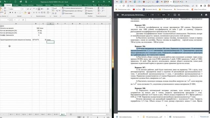Click the PDF page number field
This screenshot has height=118, width=210.
pos(149,15)
